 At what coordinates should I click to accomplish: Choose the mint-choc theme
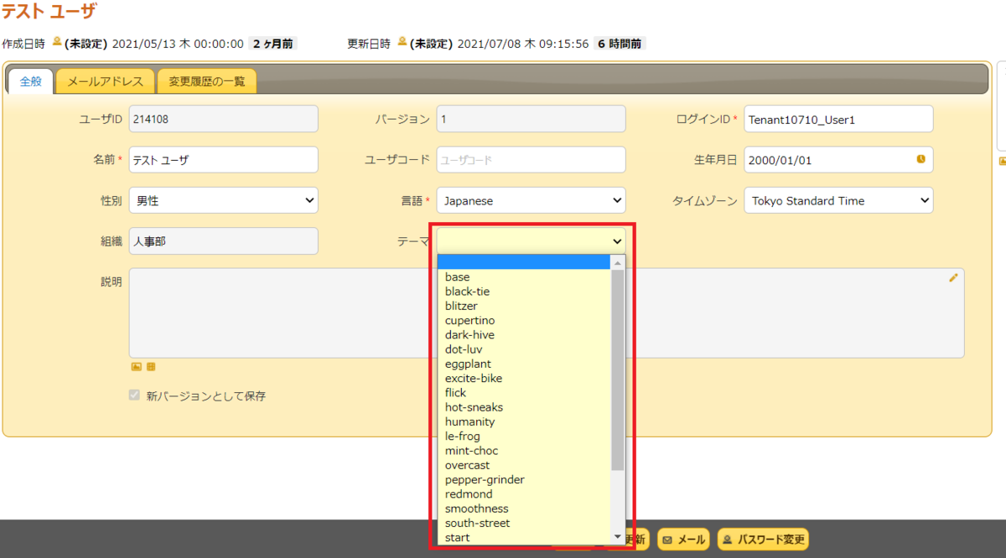point(525,451)
